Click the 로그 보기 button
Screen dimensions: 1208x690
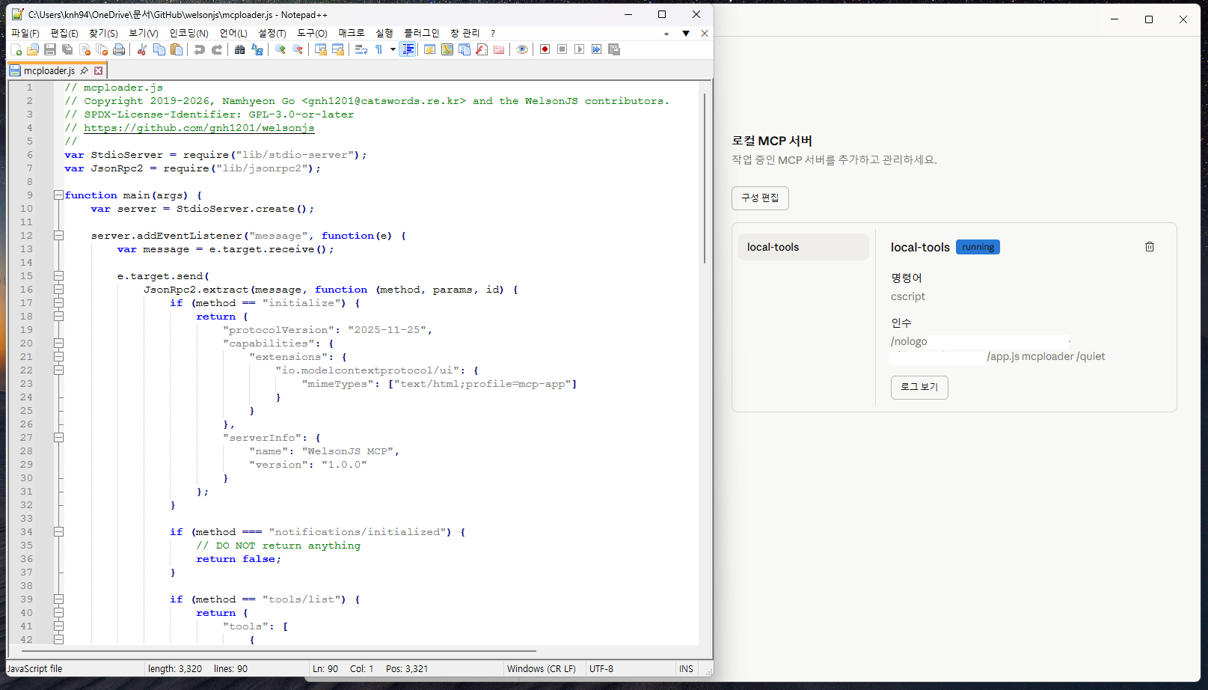[919, 387]
